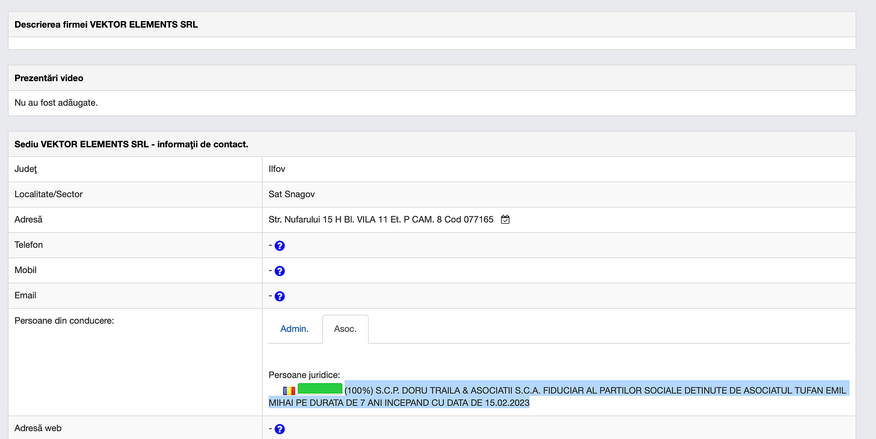Click the 'Mobil' row label
This screenshot has height=439, width=876.
point(25,270)
